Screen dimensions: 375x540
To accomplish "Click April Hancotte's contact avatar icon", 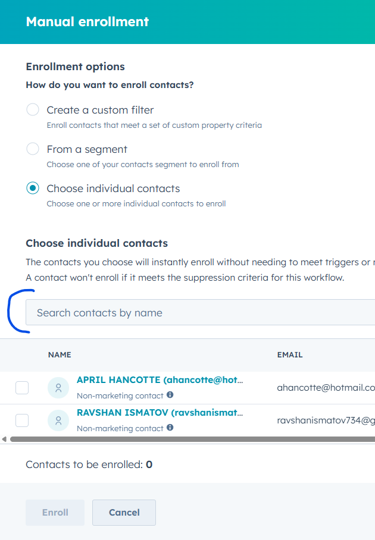I will [x=58, y=388].
